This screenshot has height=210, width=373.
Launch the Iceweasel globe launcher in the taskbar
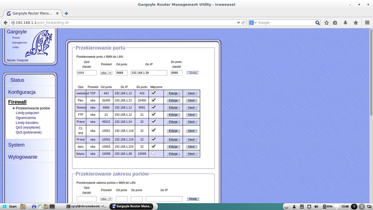click(34, 206)
